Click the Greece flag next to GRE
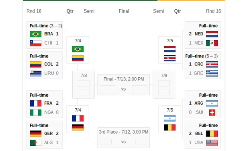The width and height of the screenshot is (249, 151). pos(212,73)
